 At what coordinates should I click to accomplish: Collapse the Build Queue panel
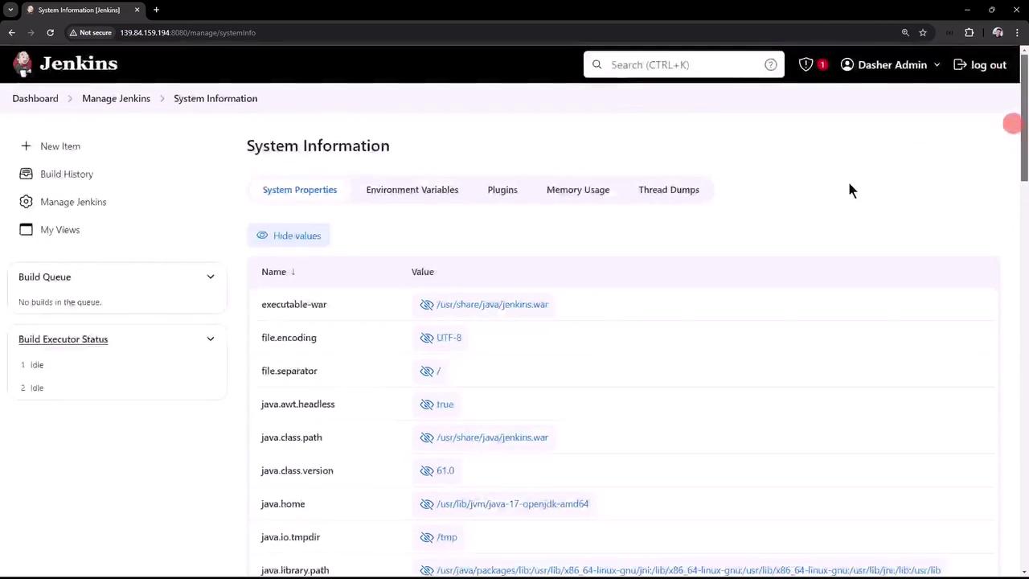pyautogui.click(x=211, y=277)
